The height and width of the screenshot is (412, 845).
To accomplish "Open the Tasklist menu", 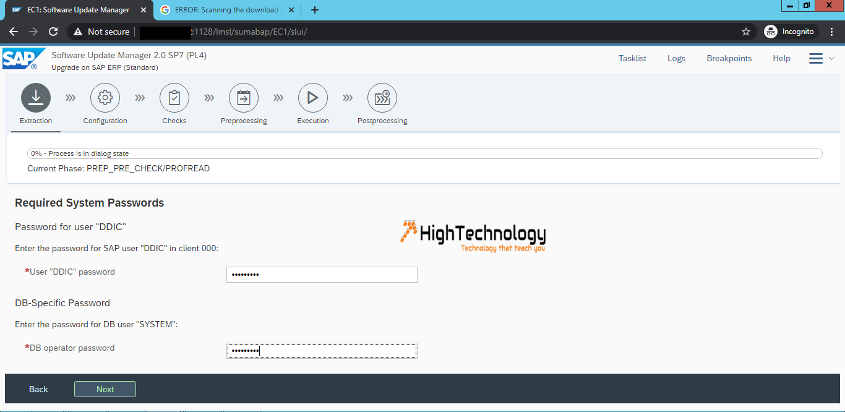I will click(632, 58).
